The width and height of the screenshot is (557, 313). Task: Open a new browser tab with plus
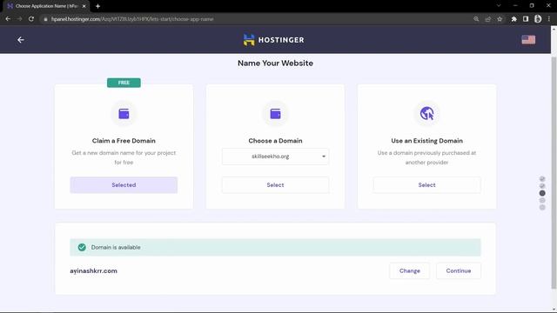(97, 6)
